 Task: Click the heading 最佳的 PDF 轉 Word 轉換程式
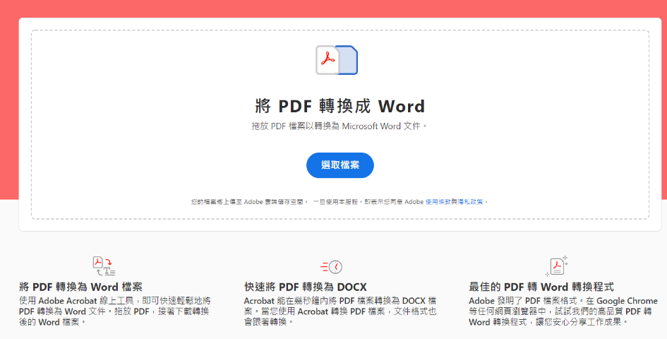click(x=541, y=287)
